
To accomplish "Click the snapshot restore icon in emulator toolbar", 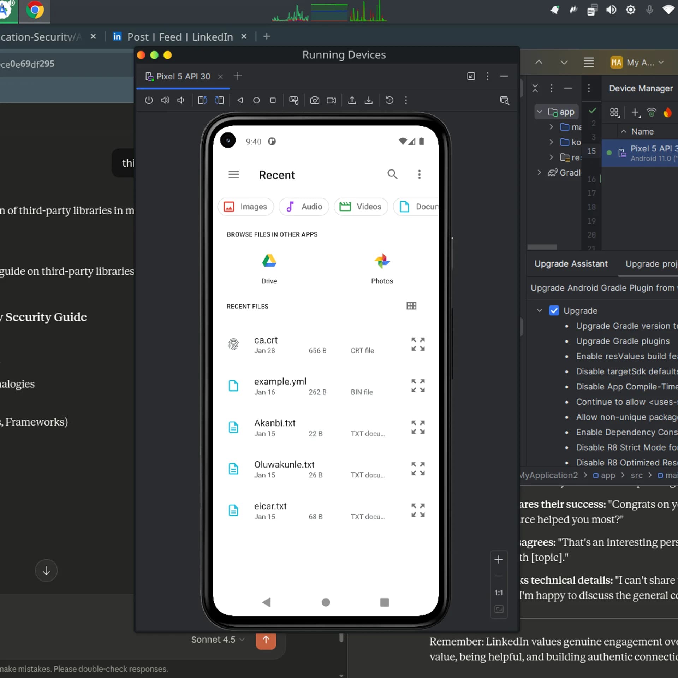I will (x=389, y=100).
